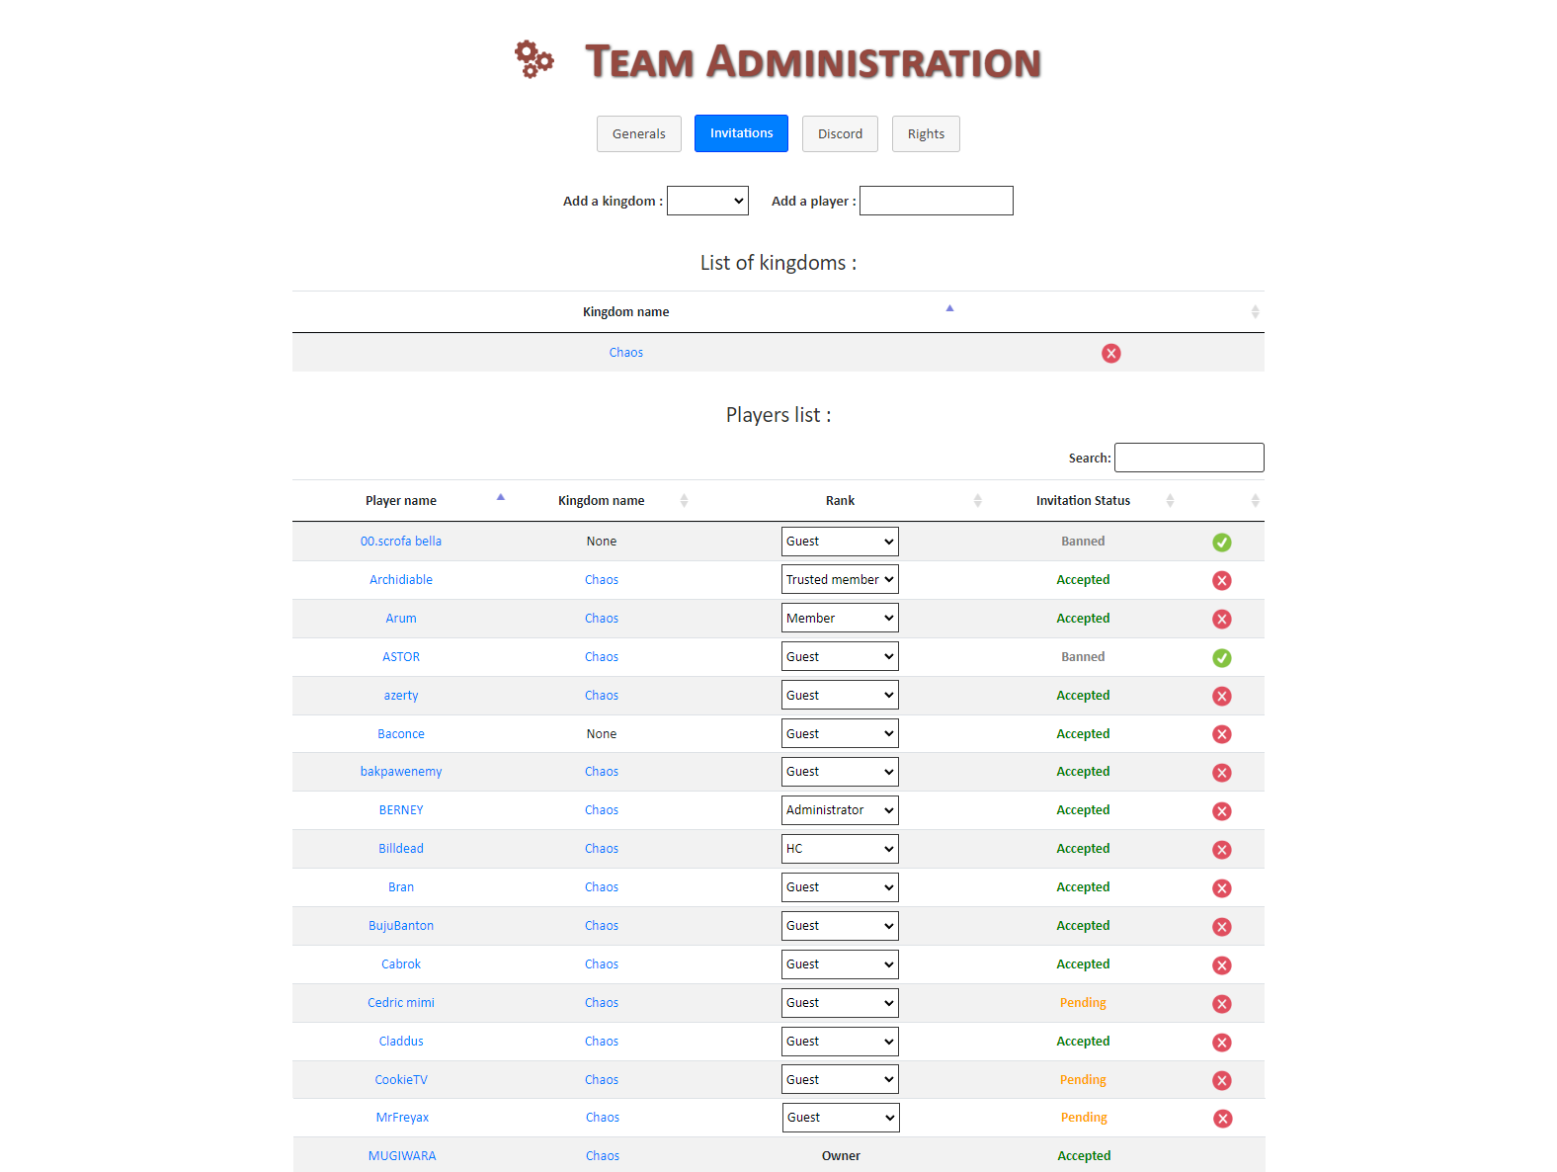Open rank dropdown for MrFreyax

[x=841, y=1118]
